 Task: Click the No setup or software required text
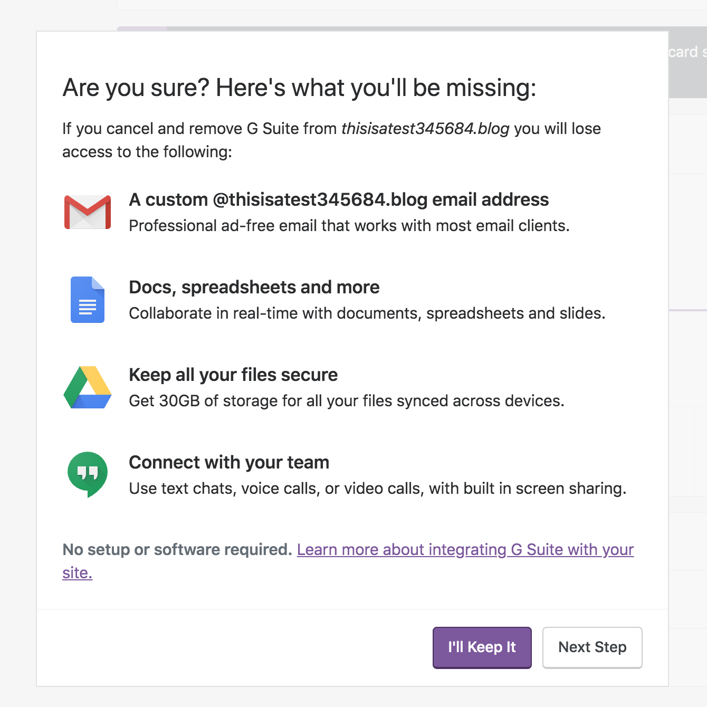pyautogui.click(x=177, y=550)
